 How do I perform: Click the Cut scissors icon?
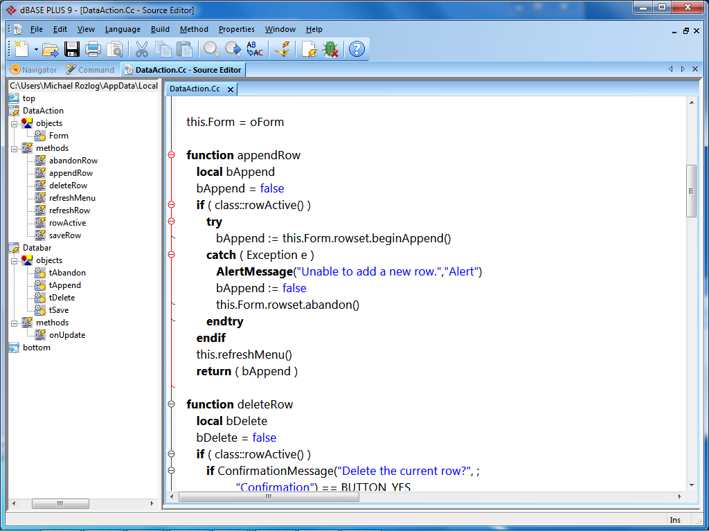141,49
